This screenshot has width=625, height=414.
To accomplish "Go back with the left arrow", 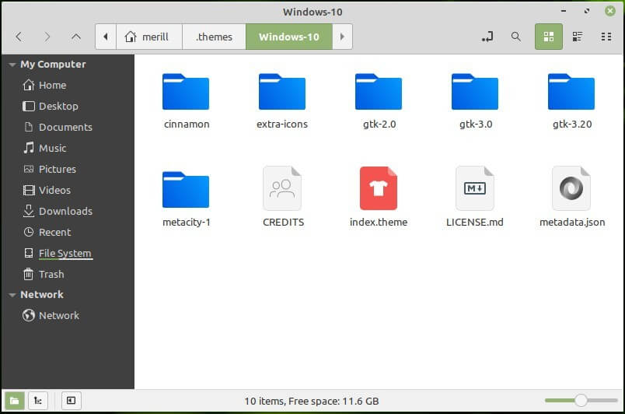I will point(19,37).
